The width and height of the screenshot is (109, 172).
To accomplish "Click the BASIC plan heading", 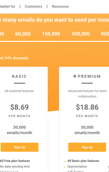I will click(19, 76).
